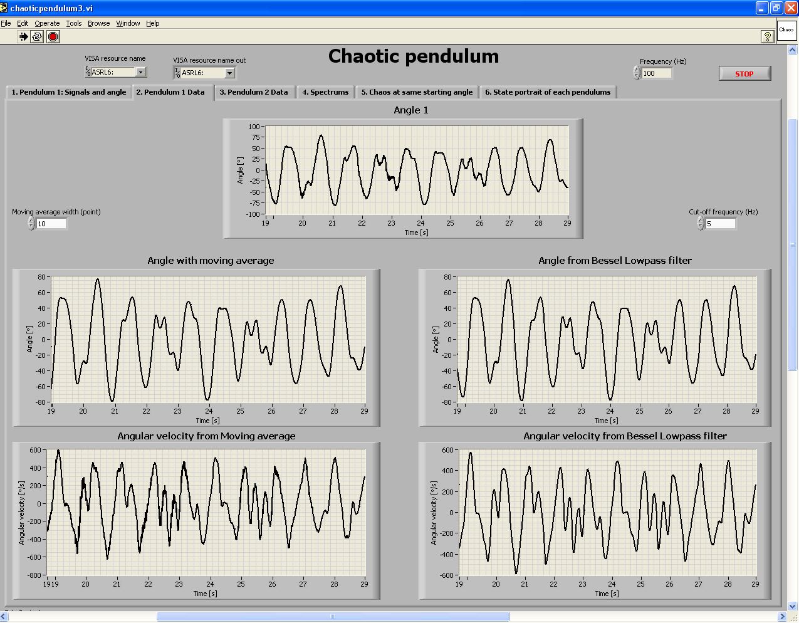
Task: Click the Moving average width value field
Action: click(51, 224)
